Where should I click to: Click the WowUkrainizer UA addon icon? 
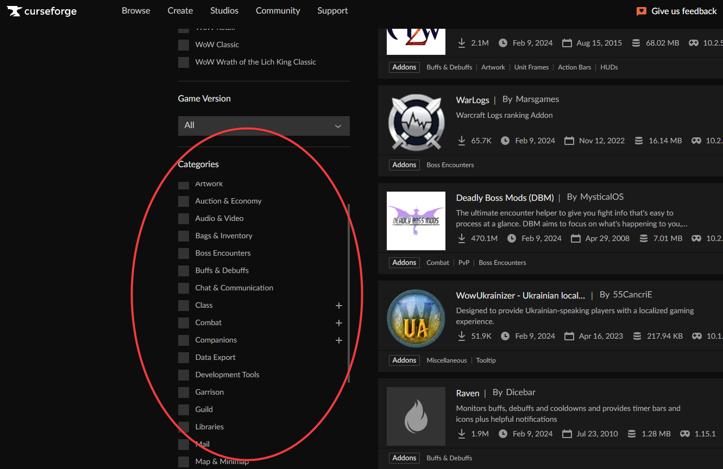[x=416, y=319]
